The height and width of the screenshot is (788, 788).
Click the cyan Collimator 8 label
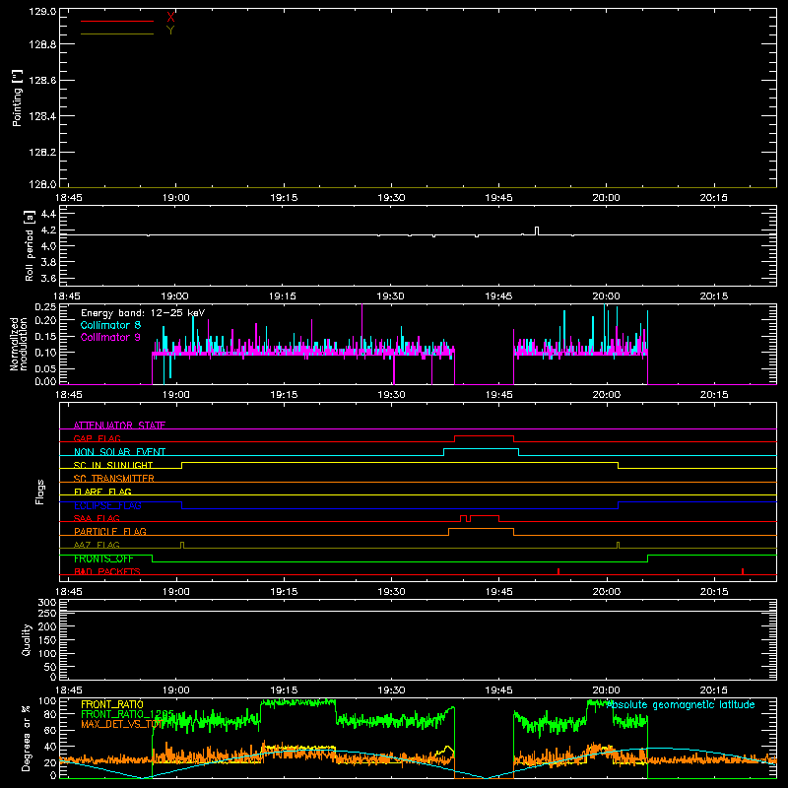110,325
